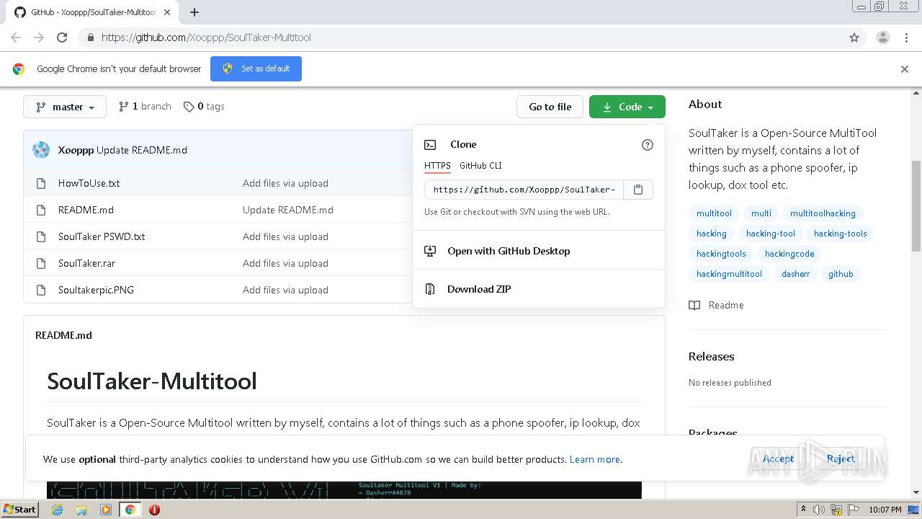Open the Readme link in About
Image resolution: width=922 pixels, height=519 pixels.
click(725, 305)
